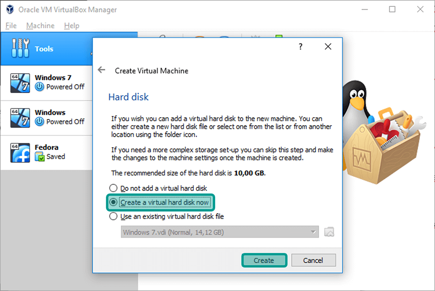Click the dialog help question mark
The image size is (435, 291).
click(x=300, y=46)
